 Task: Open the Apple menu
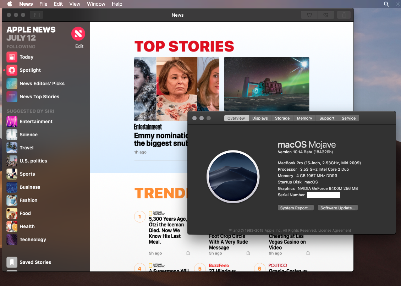click(x=10, y=4)
